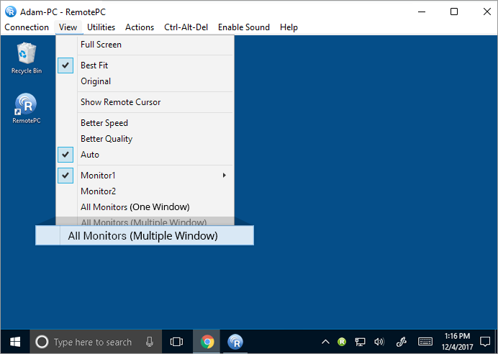The width and height of the screenshot is (498, 354).
Task: Open the Connection menu
Action: 27,27
